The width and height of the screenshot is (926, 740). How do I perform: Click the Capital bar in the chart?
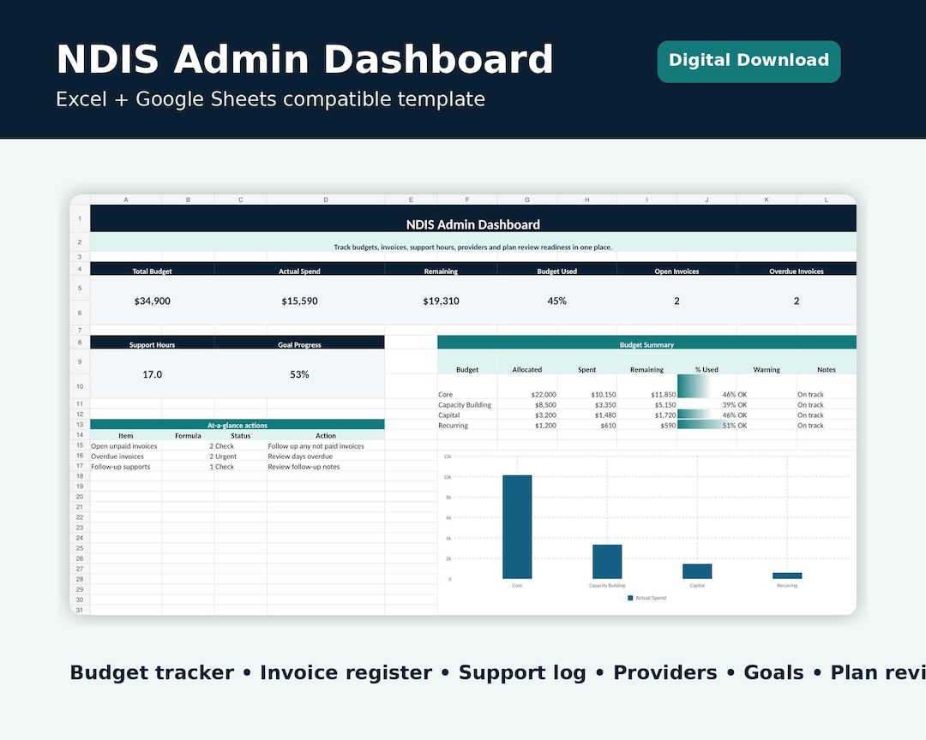click(x=697, y=571)
